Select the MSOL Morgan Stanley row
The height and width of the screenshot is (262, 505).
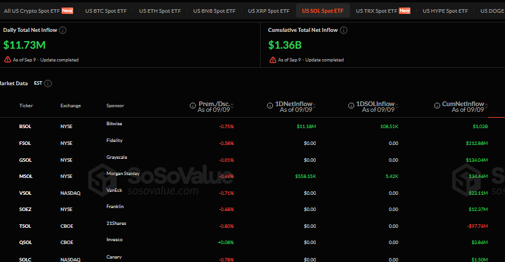pyautogui.click(x=252, y=176)
